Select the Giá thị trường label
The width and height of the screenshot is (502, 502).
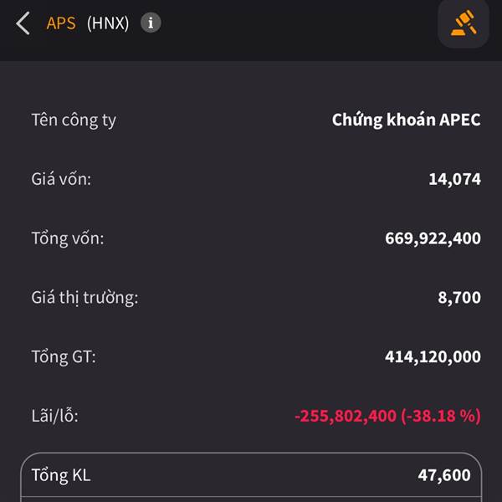[x=85, y=298]
